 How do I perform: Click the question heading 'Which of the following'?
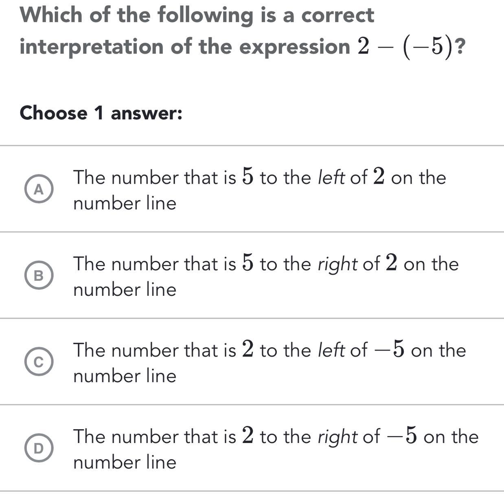pyautogui.click(x=197, y=15)
